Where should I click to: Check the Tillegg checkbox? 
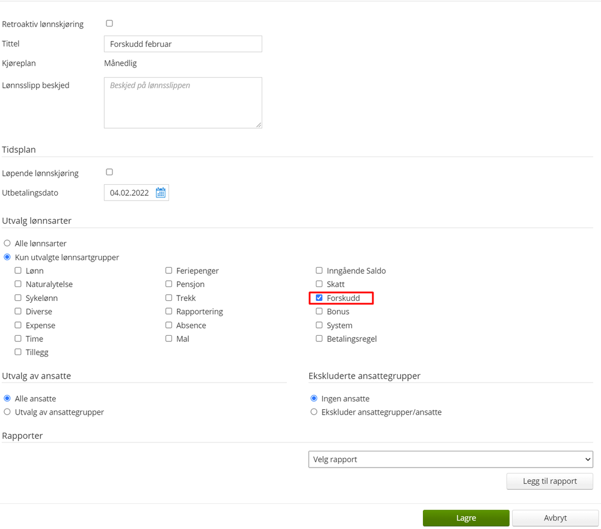(18, 352)
